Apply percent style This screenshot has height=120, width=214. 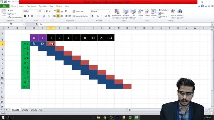coord(98,16)
